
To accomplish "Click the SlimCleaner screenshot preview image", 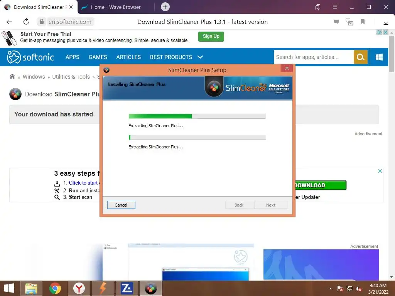I will click(178, 262).
